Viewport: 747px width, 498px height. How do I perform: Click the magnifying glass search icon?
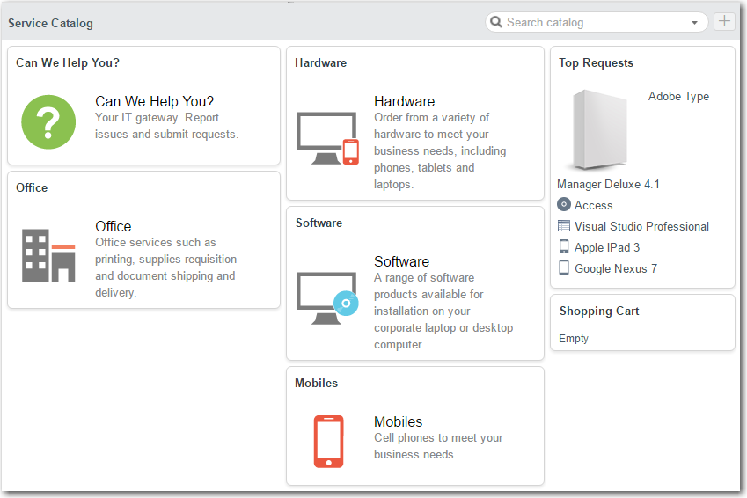497,22
